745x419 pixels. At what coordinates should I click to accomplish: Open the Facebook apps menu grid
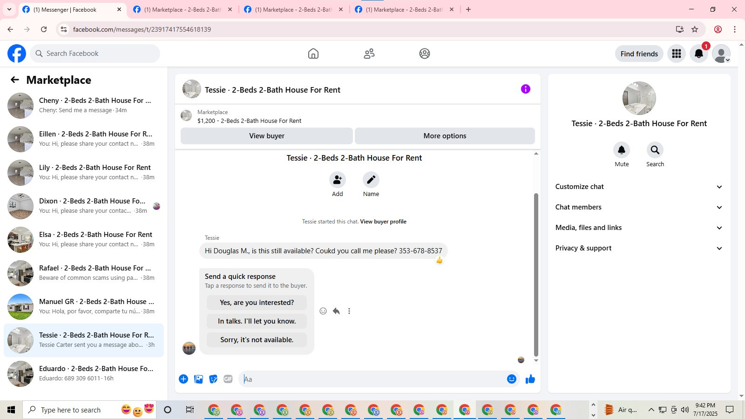tap(677, 54)
